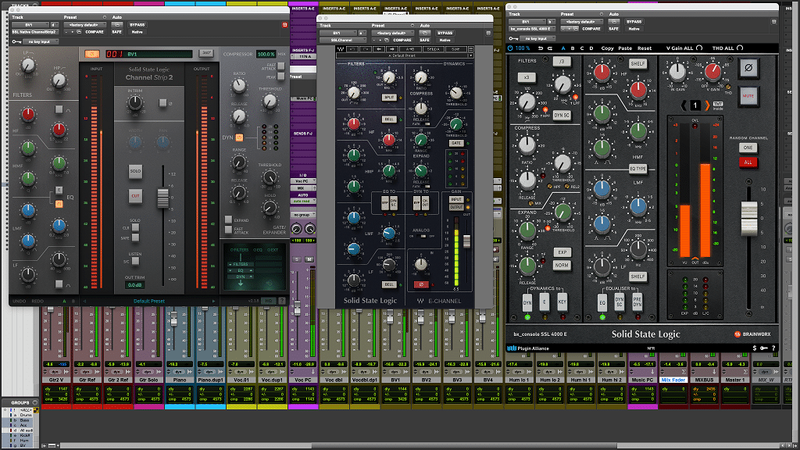Open no key input dropdown in Channel Strip 2

tap(41, 41)
